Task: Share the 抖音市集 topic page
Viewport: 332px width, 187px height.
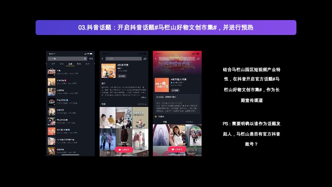Action: tap(145, 59)
